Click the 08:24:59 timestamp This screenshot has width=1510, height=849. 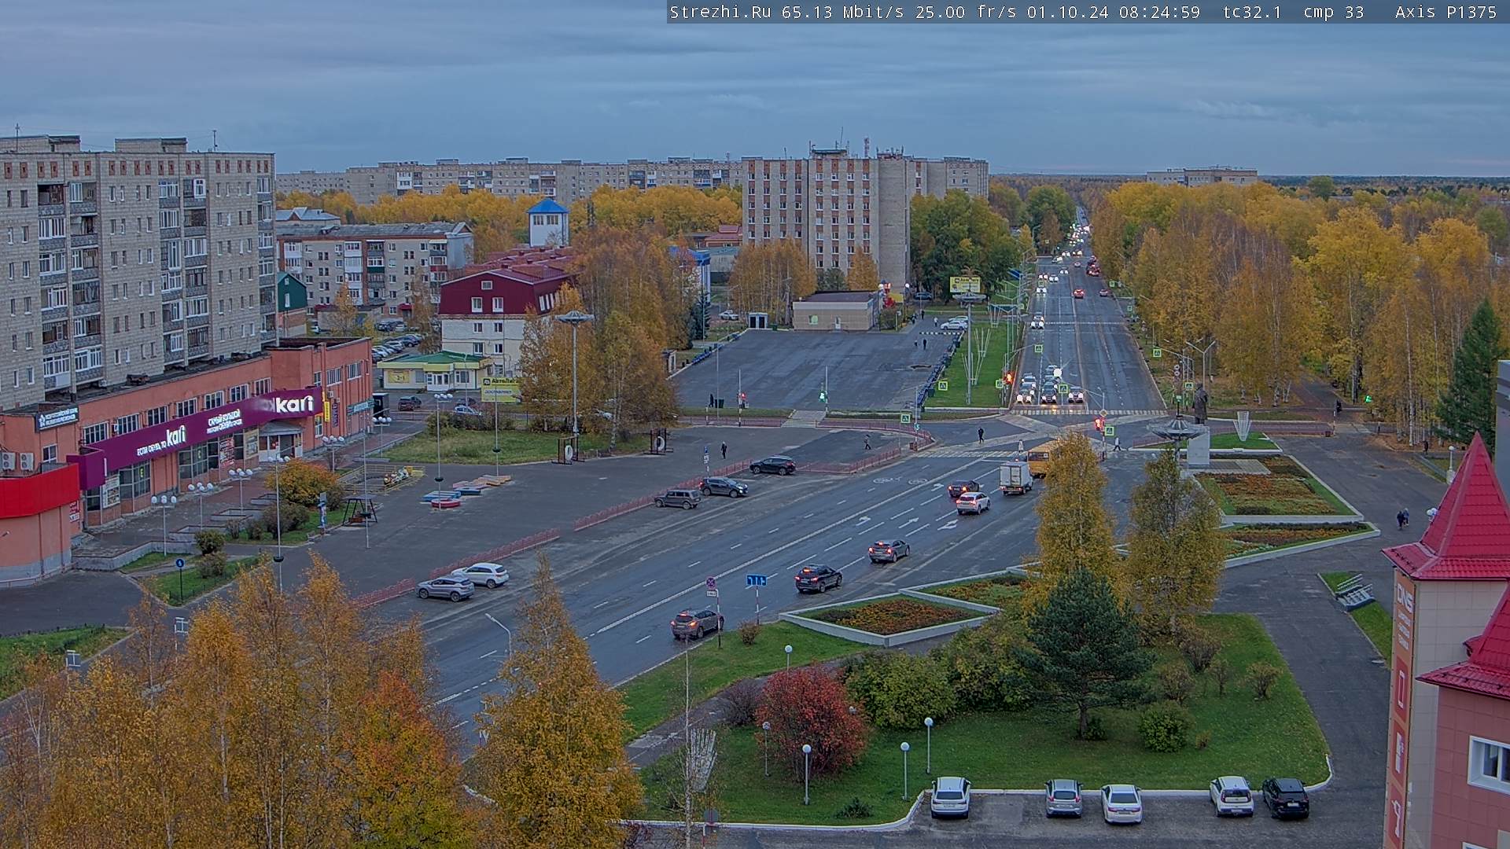click(x=1159, y=12)
